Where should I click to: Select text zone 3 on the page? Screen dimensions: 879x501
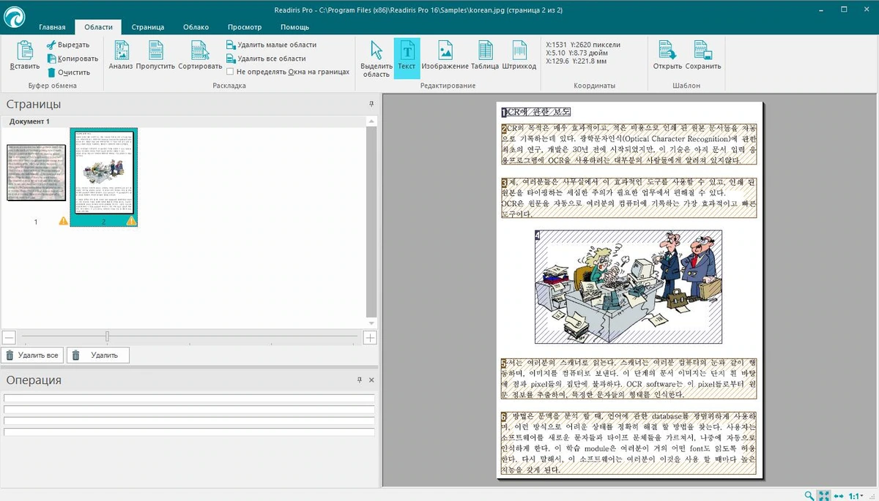(x=628, y=197)
